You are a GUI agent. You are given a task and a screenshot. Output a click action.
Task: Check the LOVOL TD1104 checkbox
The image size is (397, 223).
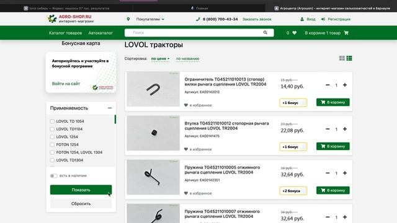click(52, 129)
